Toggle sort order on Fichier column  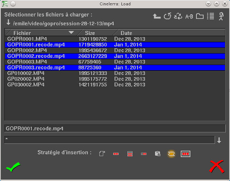[71, 33]
